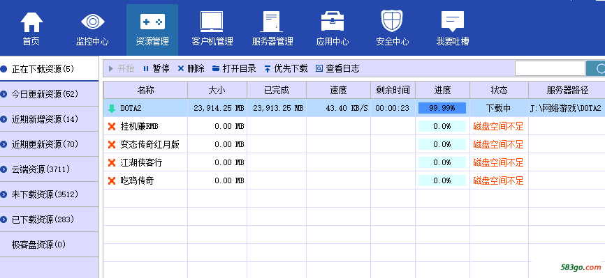605x278 pixels.
Task: Select 江湖侠客行 resource name
Action: tap(141, 162)
